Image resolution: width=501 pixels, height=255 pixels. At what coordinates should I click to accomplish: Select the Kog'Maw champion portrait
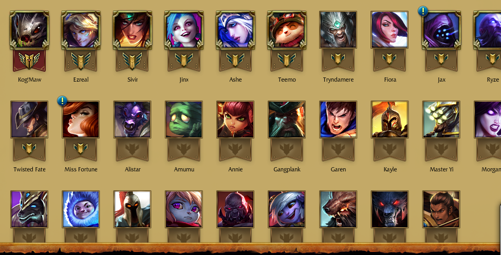(x=29, y=30)
